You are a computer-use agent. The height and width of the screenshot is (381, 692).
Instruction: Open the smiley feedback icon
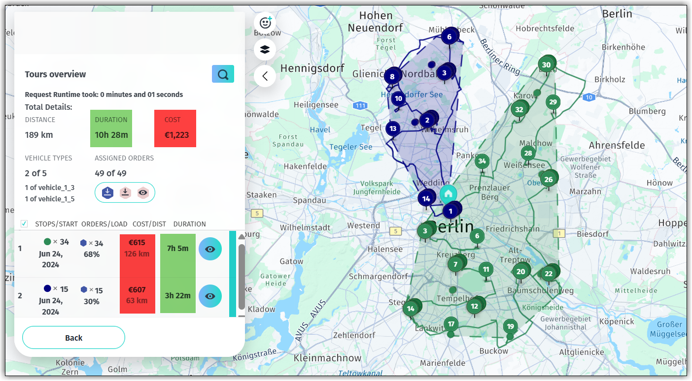266,23
